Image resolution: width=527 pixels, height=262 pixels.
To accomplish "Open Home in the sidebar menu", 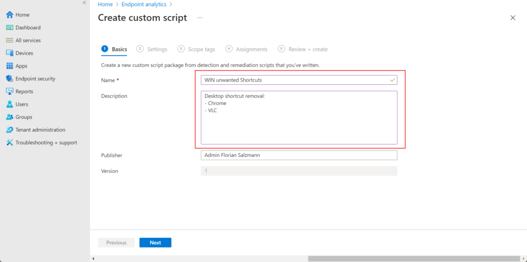I will (23, 15).
